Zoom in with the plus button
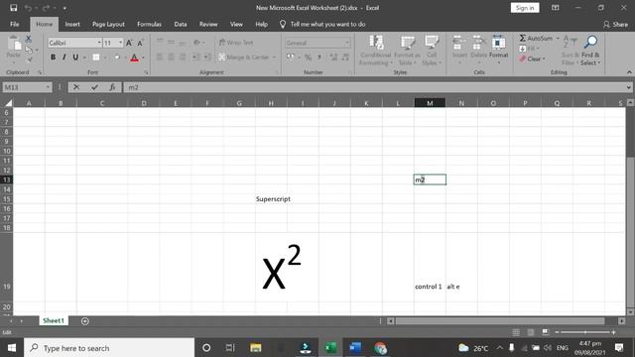The height and width of the screenshot is (357, 635). click(x=613, y=332)
